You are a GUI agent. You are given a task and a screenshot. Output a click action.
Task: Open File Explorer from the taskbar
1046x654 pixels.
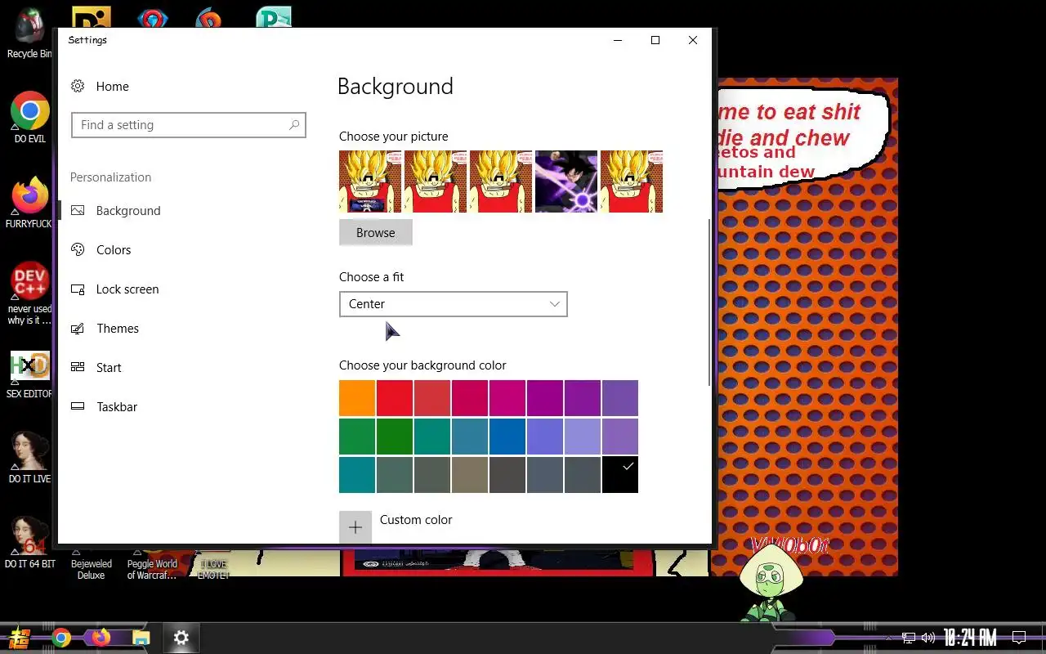pos(141,638)
